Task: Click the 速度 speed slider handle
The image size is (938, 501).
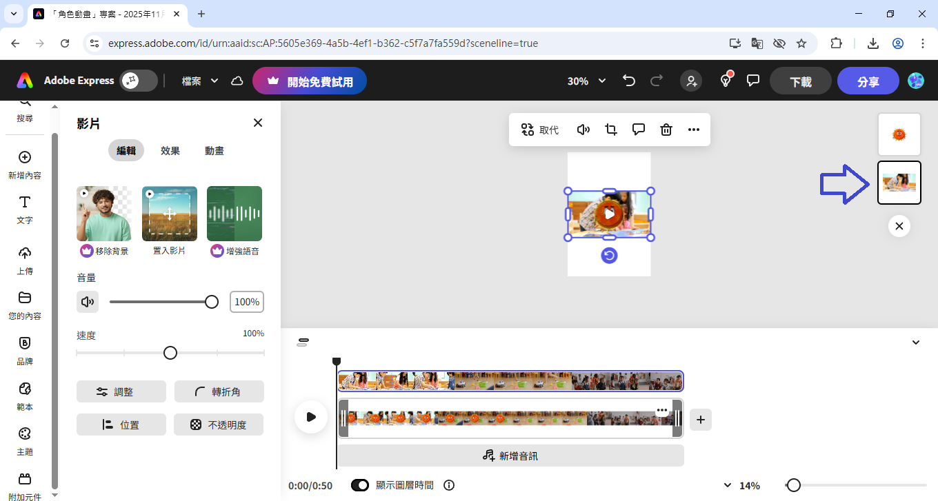Action: click(x=170, y=353)
